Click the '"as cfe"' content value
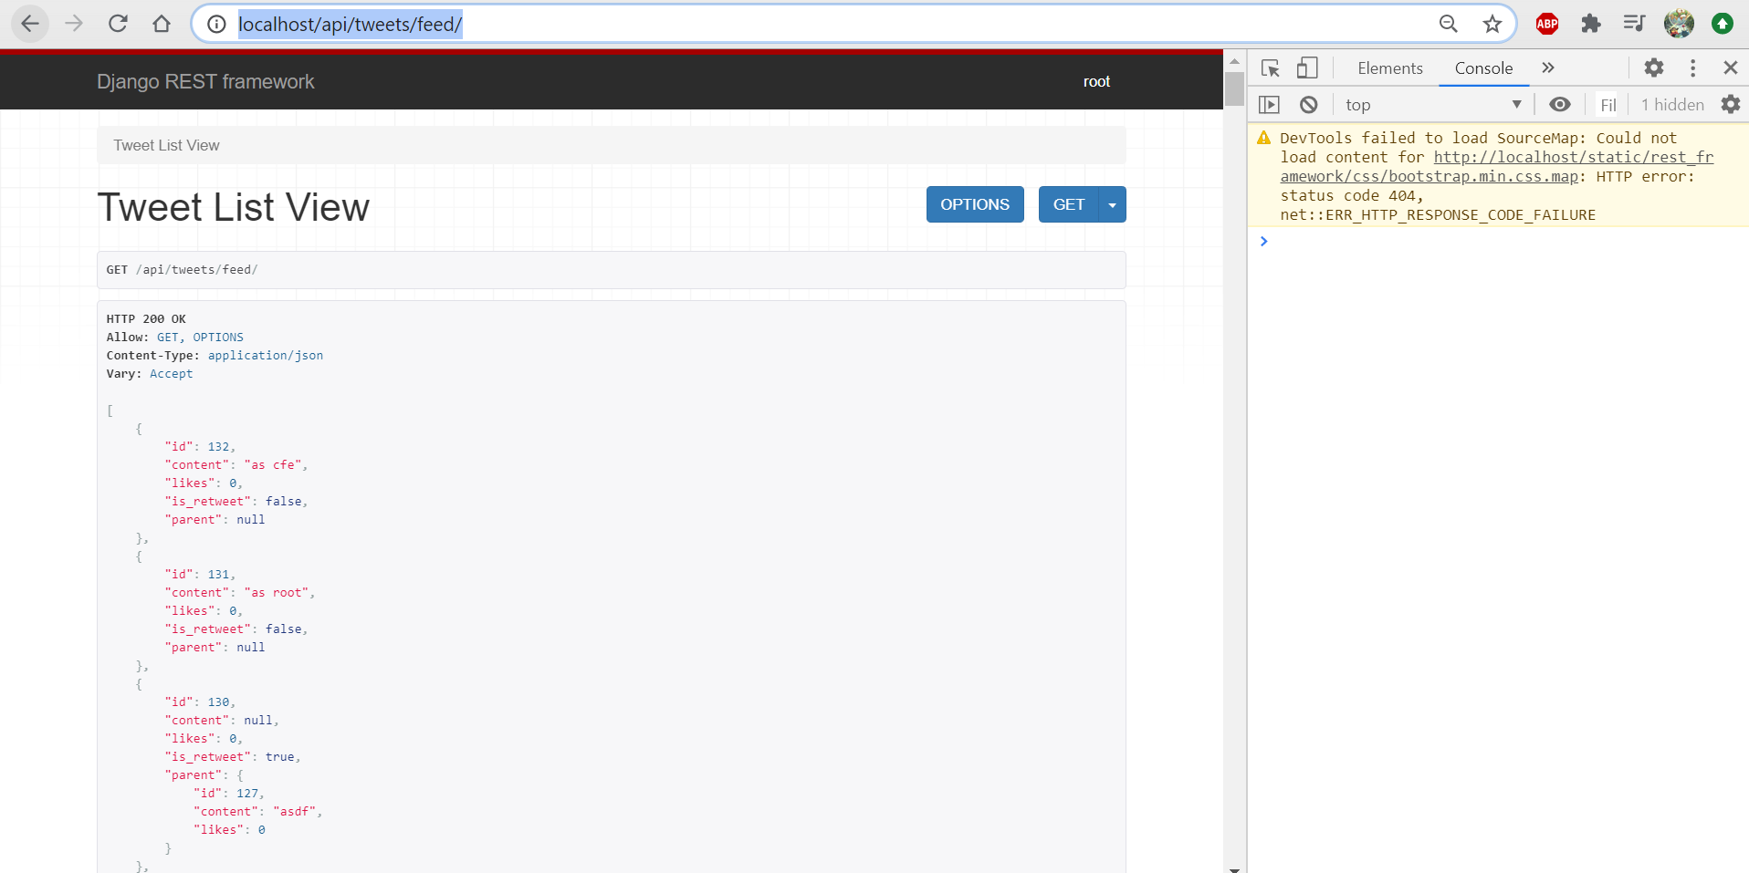Image resolution: width=1749 pixels, height=873 pixels. coord(273,465)
